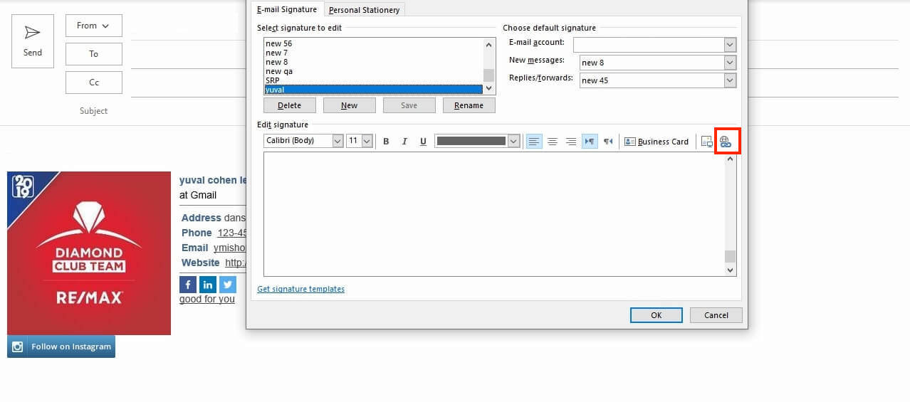This screenshot has height=402, width=910.
Task: Open the Replies/forwards signature dropdown
Action: click(730, 80)
